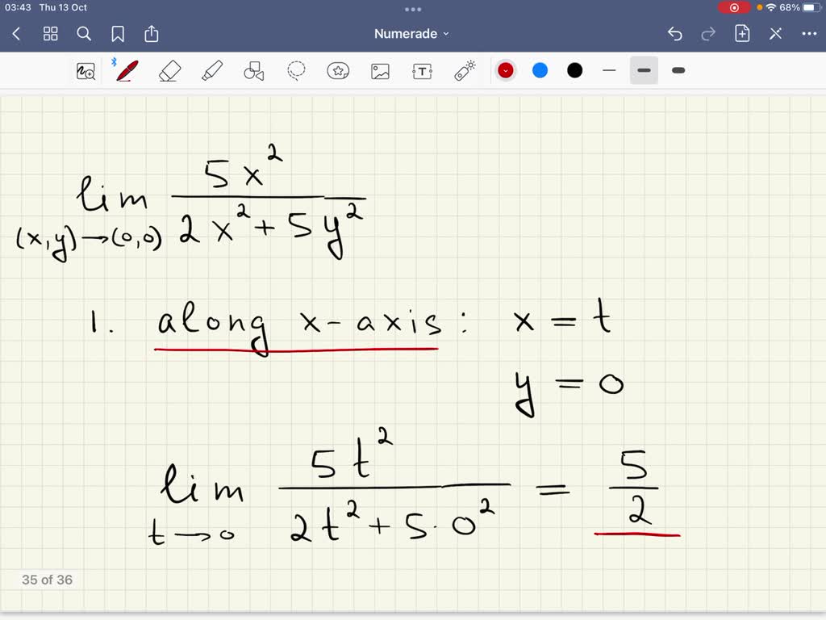Activate the Laser pointer tool
This screenshot has width=826, height=620.
[x=464, y=71]
